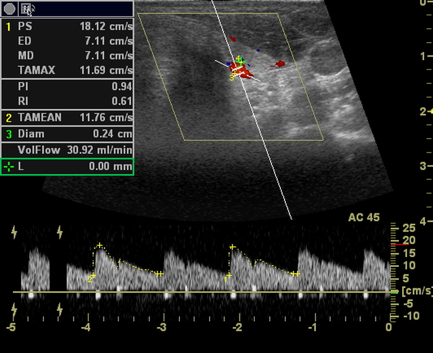Select the PS 18.12 cm/s measurement row

(68, 27)
